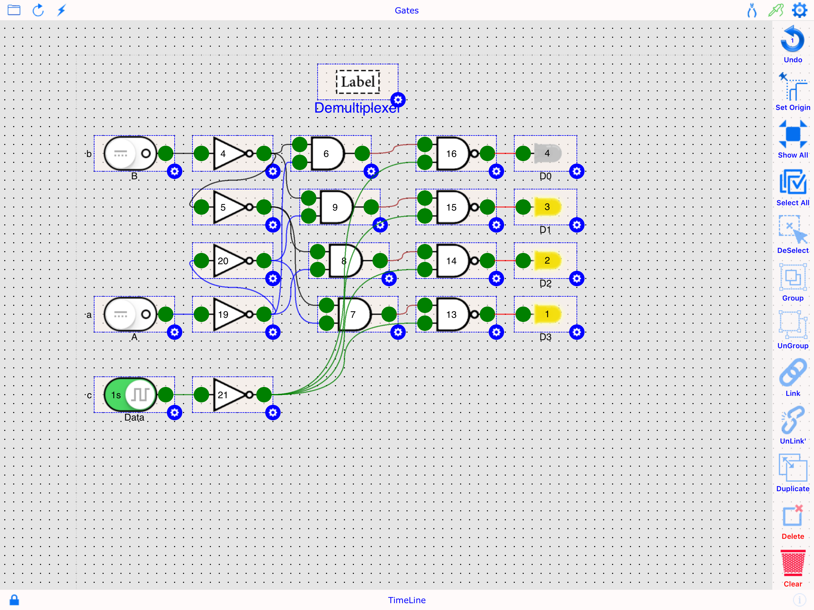Viewport: 814px width, 610px height.
Task: Click the circular reload arrow icon
Action: 38,10
